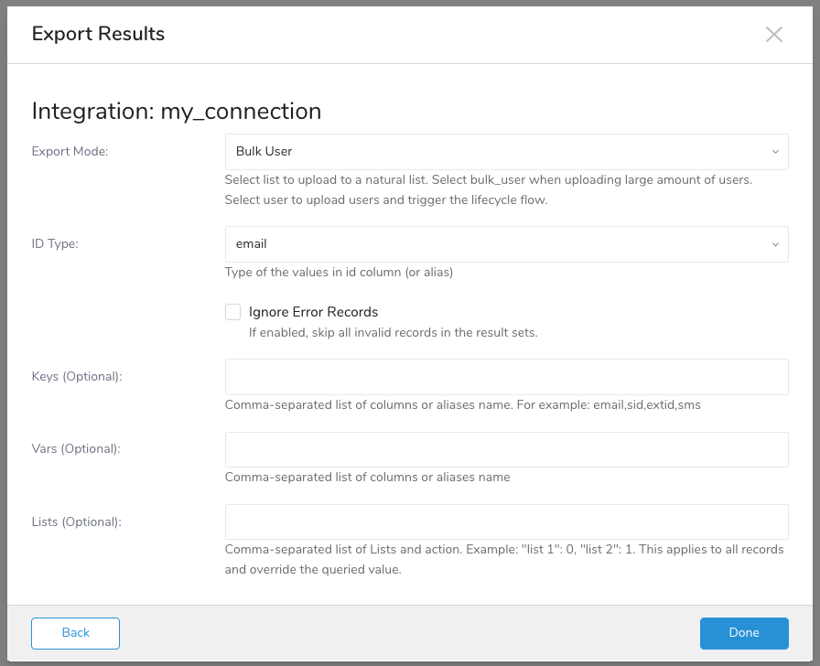
Task: Click the "Keys (Optional):" label
Action: [x=77, y=377]
